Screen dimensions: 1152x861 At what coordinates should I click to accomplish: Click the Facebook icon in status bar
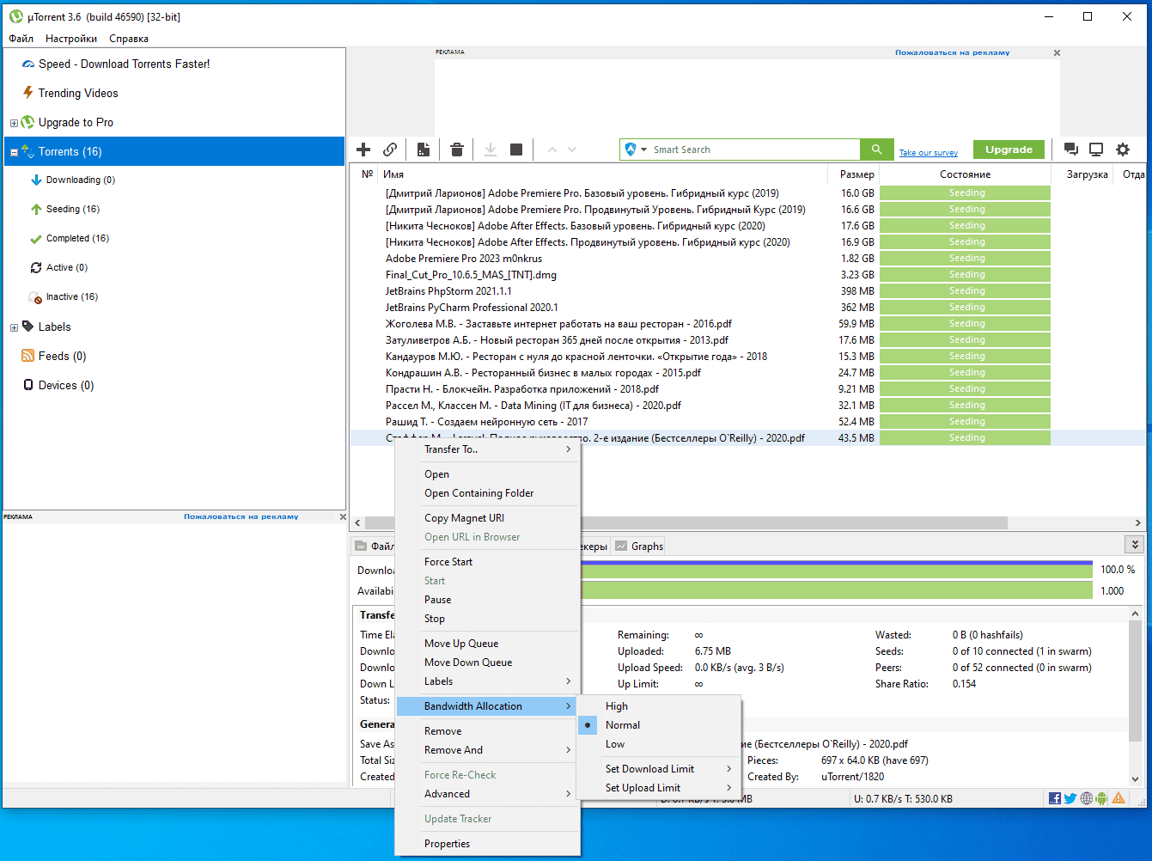pos(1055,798)
